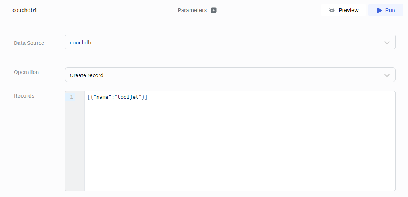Image resolution: width=408 pixels, height=197 pixels.
Task: Click the Records field label
Action: point(24,96)
